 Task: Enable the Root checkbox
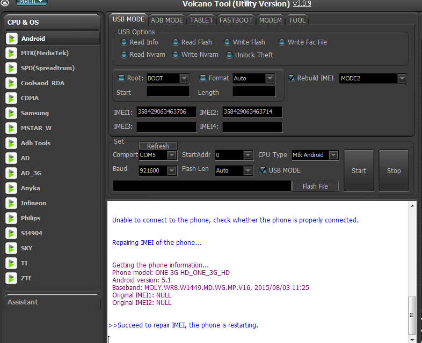click(x=121, y=78)
